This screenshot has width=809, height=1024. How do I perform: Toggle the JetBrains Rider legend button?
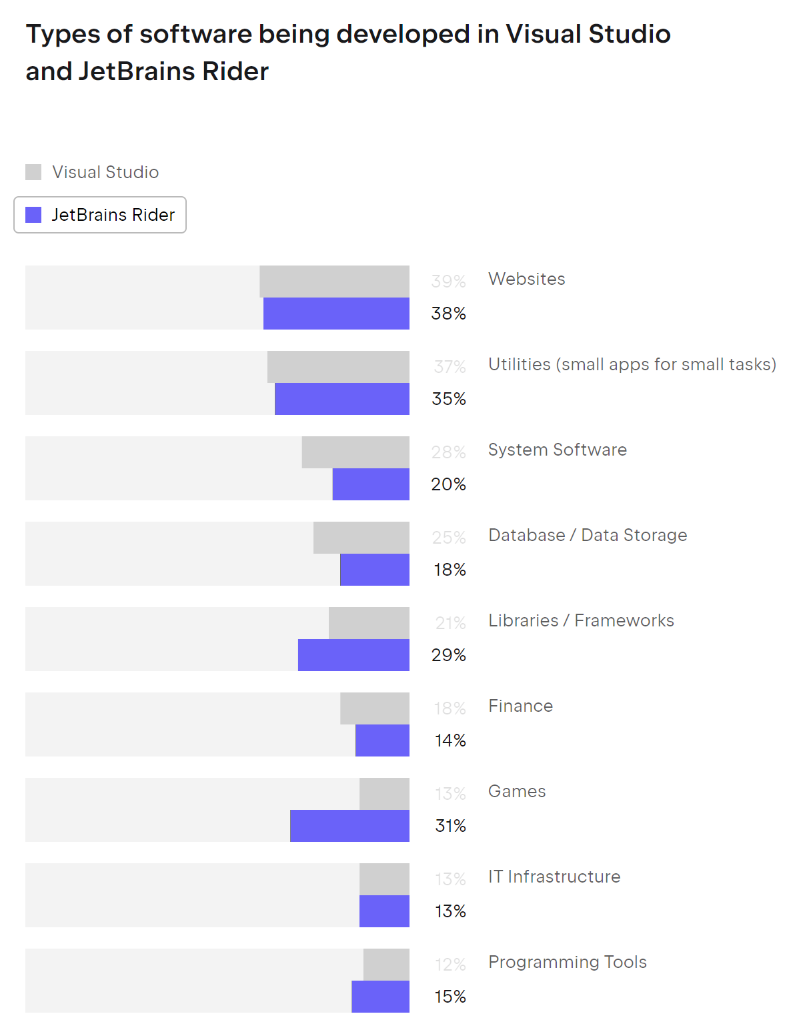[100, 215]
